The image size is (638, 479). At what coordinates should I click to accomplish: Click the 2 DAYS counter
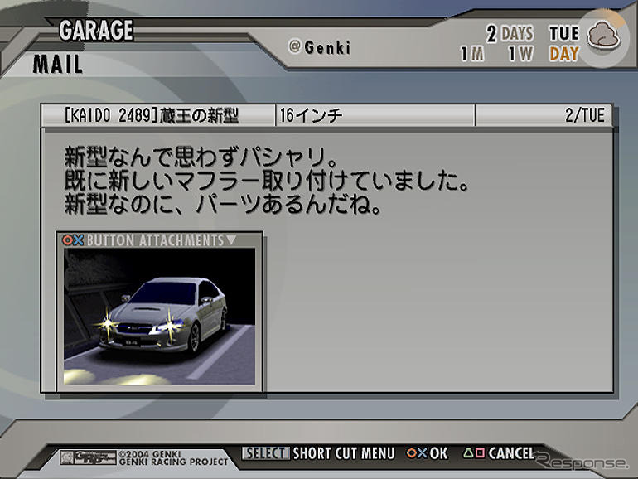(x=510, y=34)
